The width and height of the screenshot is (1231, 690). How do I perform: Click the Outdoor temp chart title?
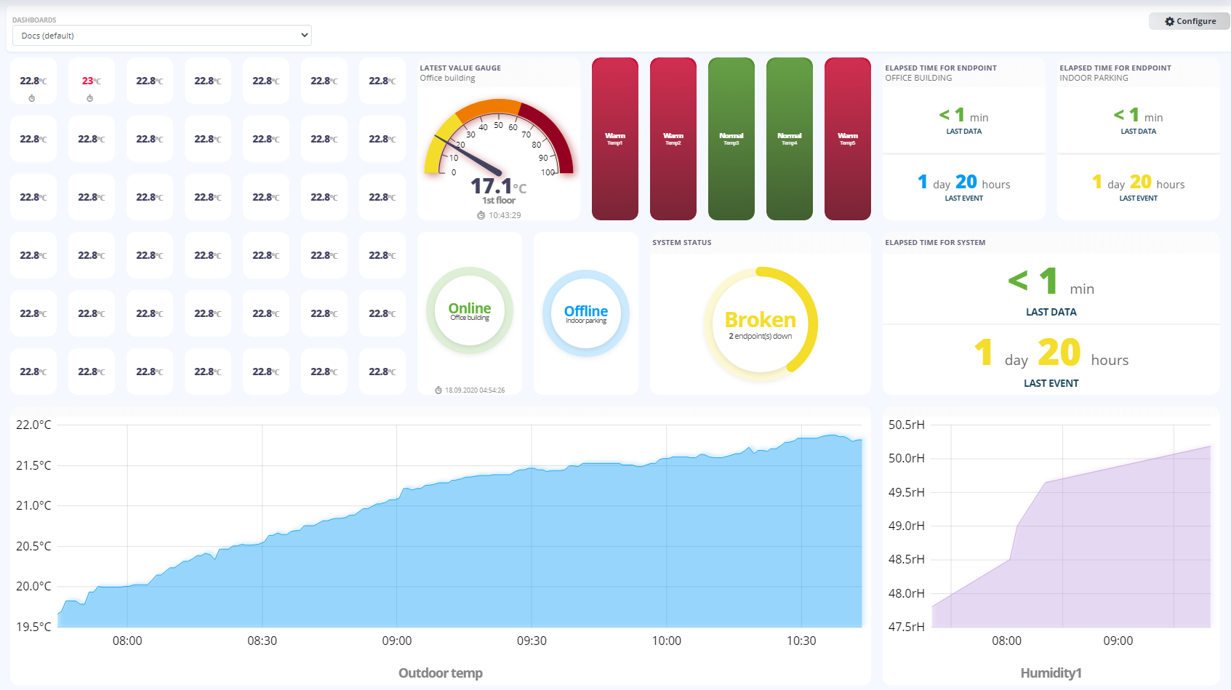click(441, 673)
